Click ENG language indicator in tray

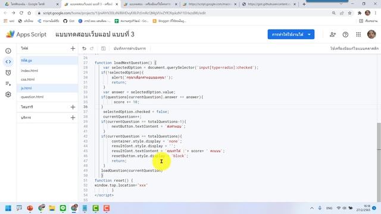[329, 208]
